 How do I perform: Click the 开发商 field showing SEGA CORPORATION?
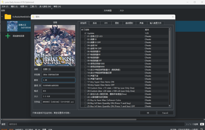pos(58,75)
